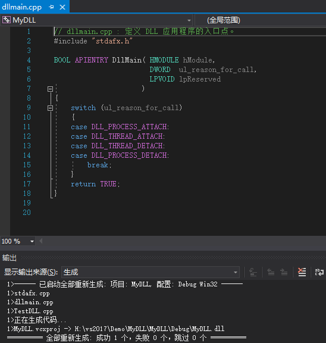
Task: Close the dllmain.cpp tab
Action: pyautogui.click(x=62, y=7)
